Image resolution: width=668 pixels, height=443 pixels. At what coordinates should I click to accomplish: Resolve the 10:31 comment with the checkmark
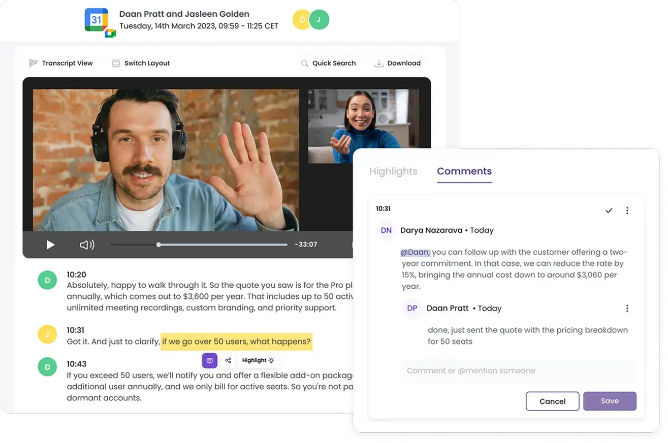point(609,210)
